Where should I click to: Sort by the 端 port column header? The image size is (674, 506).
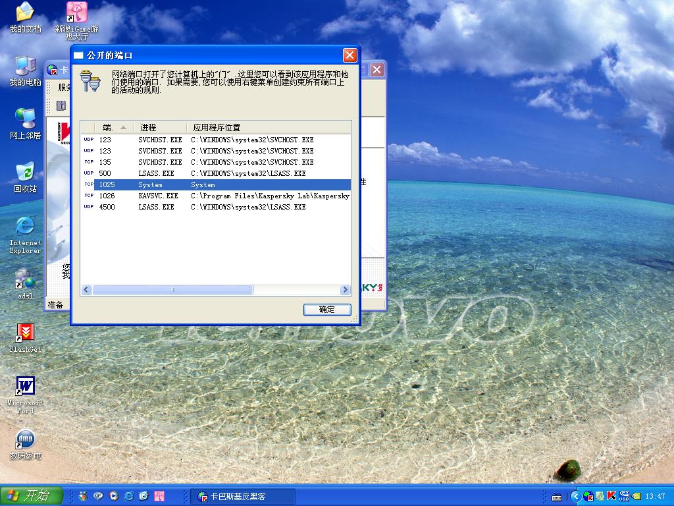[x=115, y=127]
